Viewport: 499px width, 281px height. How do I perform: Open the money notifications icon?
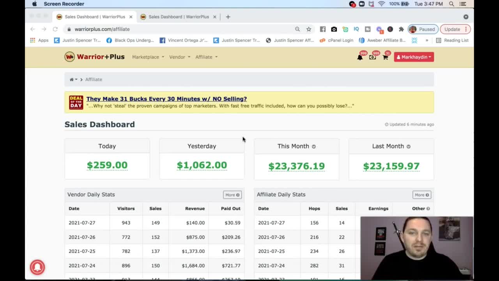373,57
